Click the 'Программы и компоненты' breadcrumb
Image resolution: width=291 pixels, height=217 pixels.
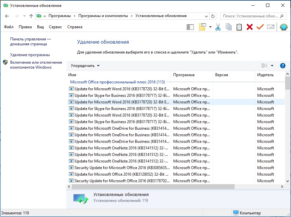pyautogui.click(x=103, y=16)
